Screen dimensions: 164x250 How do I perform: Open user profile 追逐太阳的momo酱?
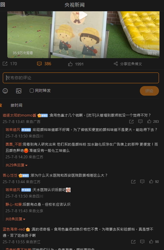(x=19, y=115)
